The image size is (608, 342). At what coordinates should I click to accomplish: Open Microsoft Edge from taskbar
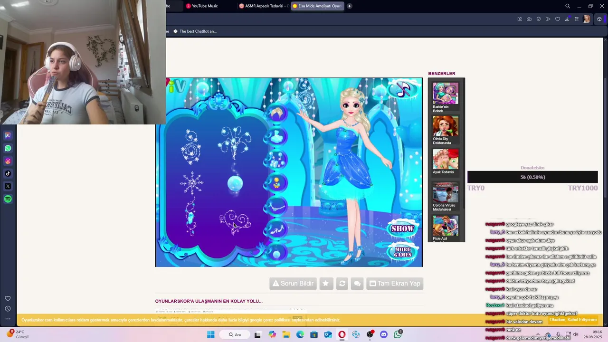point(300,334)
